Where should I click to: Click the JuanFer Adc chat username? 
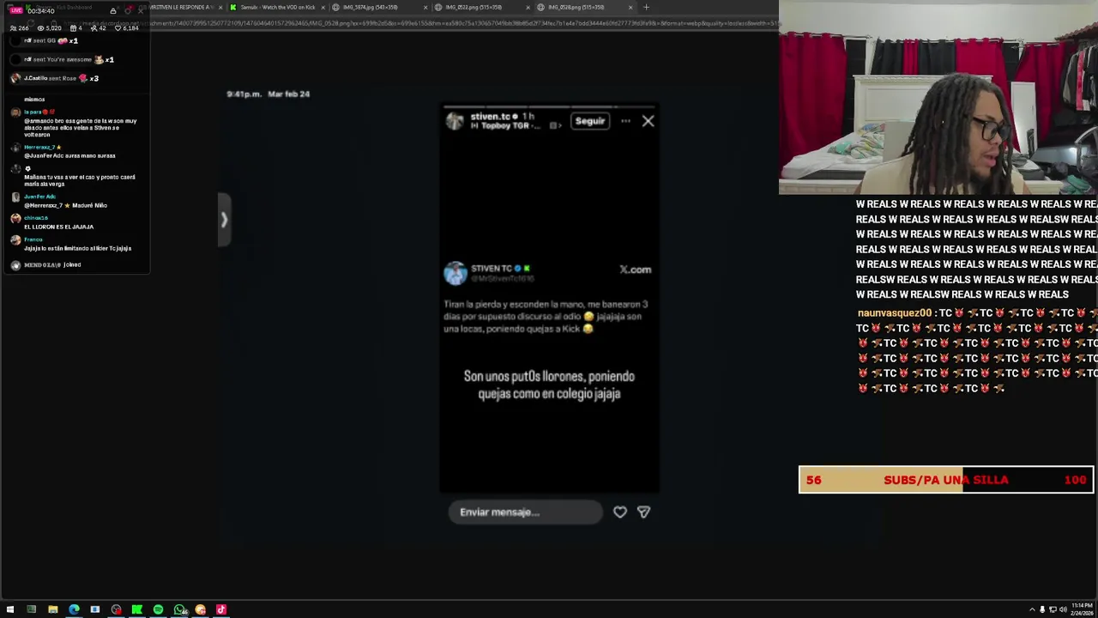[39, 197]
